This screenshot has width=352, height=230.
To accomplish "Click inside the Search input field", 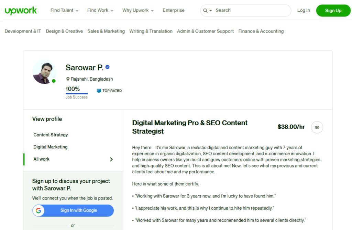I will click(x=251, y=10).
